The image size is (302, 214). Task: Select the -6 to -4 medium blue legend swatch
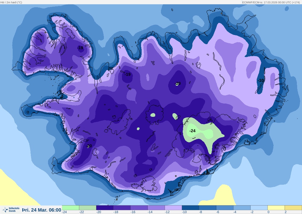[225, 208]
